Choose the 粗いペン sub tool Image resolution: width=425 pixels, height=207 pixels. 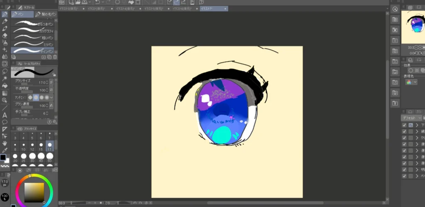[32, 37]
